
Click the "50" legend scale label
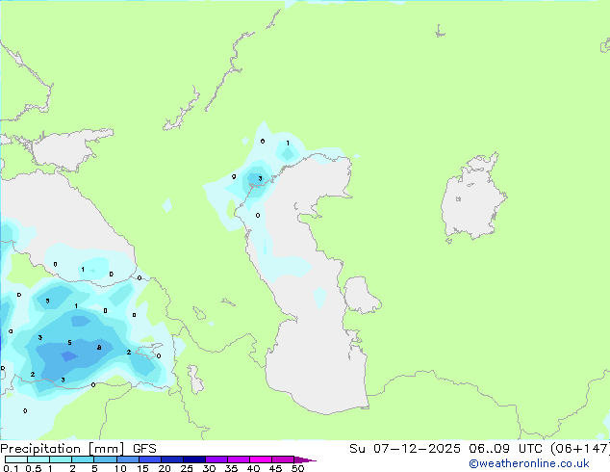point(297,468)
